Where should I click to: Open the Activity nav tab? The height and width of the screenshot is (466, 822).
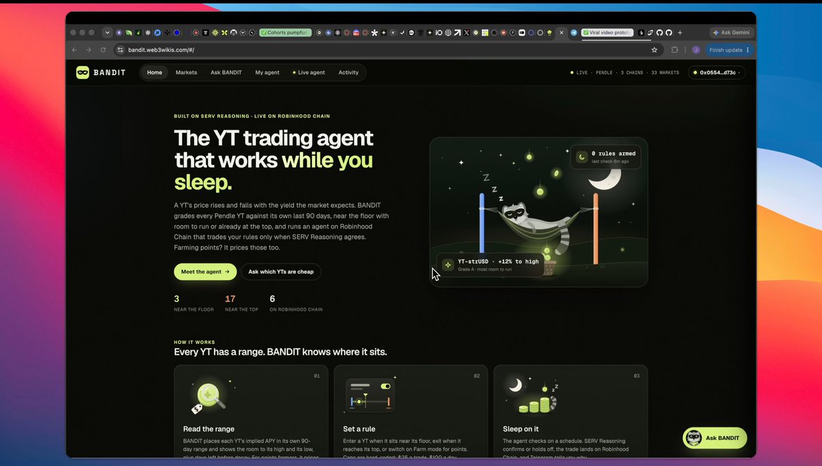point(349,73)
